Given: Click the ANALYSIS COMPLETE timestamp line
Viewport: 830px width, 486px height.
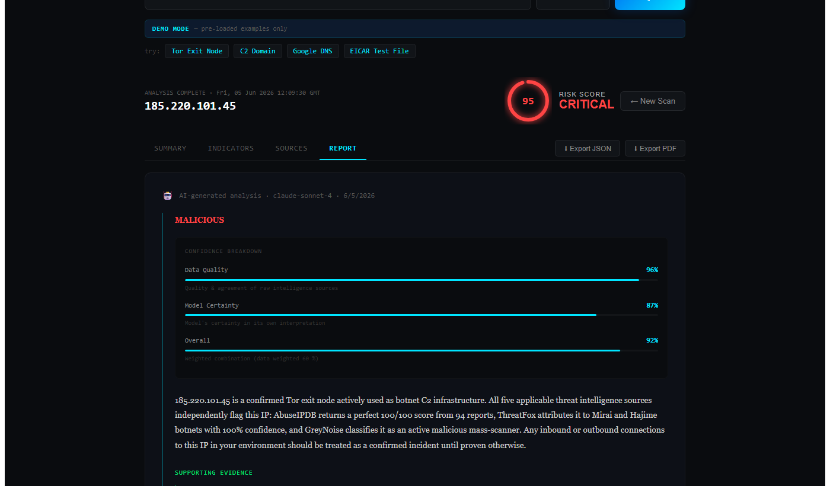Looking at the screenshot, I should (x=232, y=93).
